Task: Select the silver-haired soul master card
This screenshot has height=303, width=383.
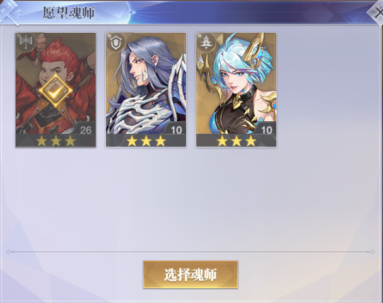Action: point(146,90)
